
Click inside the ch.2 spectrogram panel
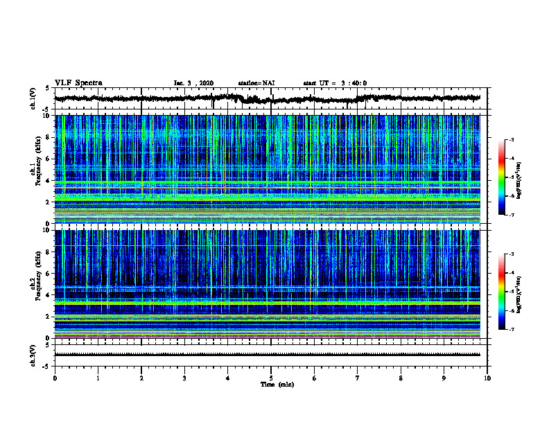coord(267,284)
